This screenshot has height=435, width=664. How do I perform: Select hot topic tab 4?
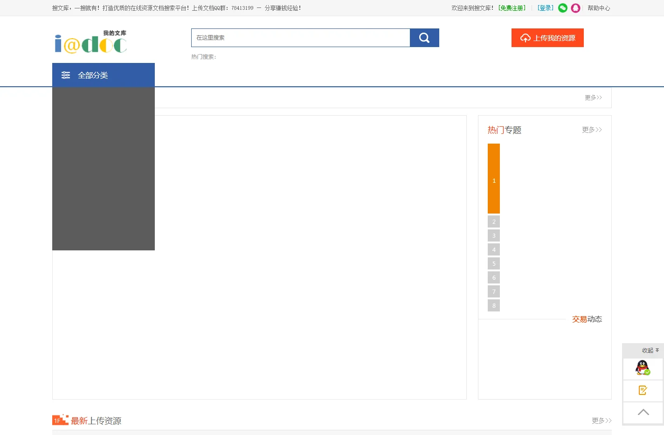[494, 249]
